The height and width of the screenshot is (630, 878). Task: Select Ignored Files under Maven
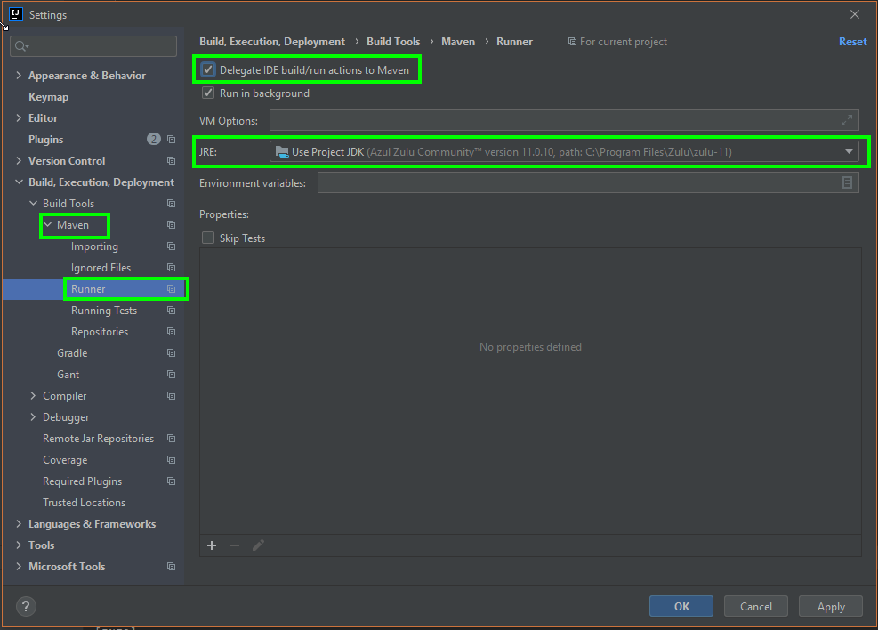[x=101, y=268]
